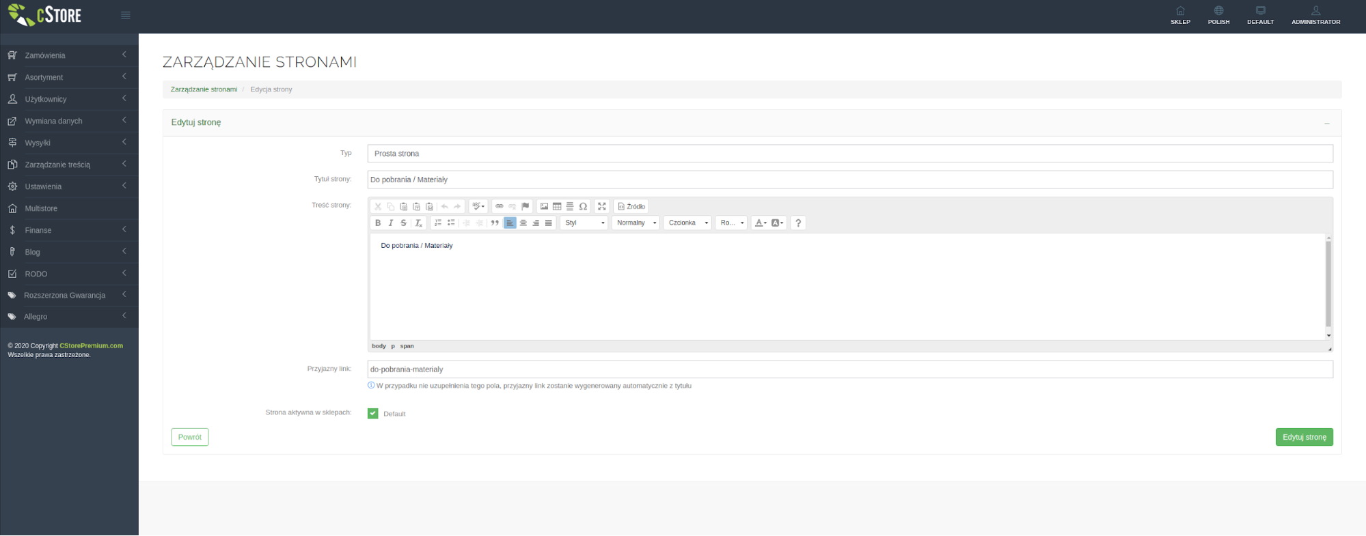Insert an anchor with the flag icon
The width and height of the screenshot is (1366, 536).
525,206
